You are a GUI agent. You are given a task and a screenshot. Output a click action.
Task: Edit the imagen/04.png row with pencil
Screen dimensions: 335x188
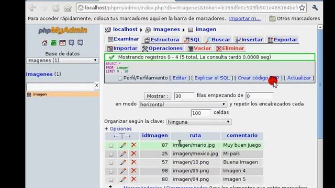pos(122,179)
